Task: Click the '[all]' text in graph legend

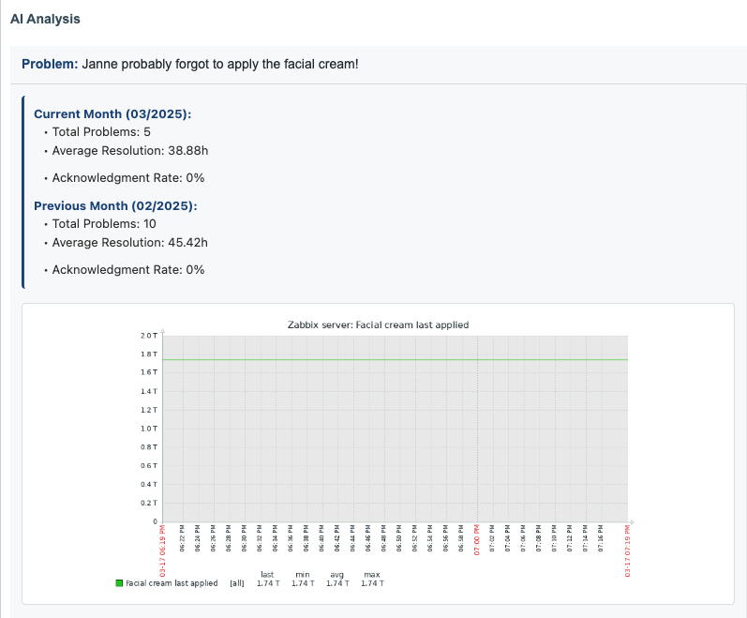Action: (237, 583)
